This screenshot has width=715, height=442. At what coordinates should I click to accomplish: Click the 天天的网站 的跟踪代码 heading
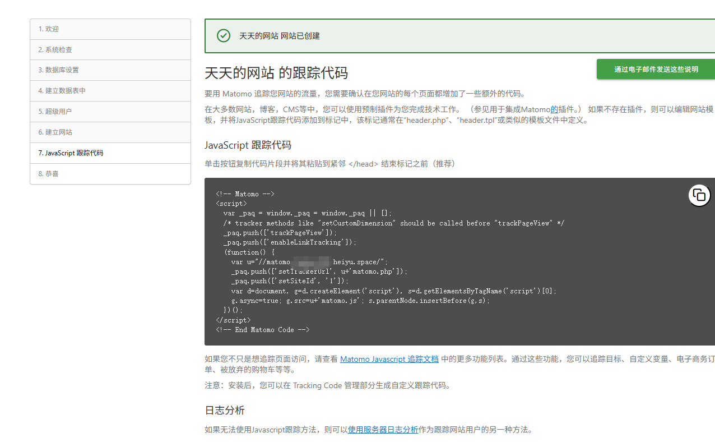[276, 73]
